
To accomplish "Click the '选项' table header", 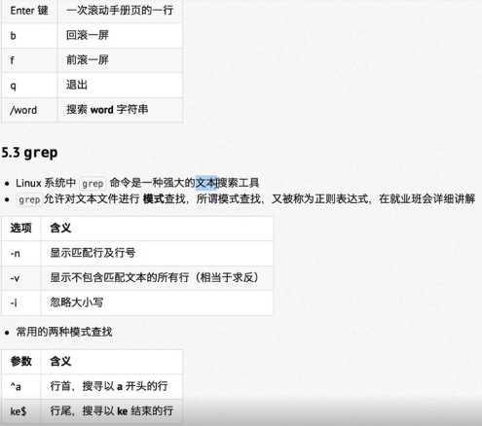I will pos(21,229).
